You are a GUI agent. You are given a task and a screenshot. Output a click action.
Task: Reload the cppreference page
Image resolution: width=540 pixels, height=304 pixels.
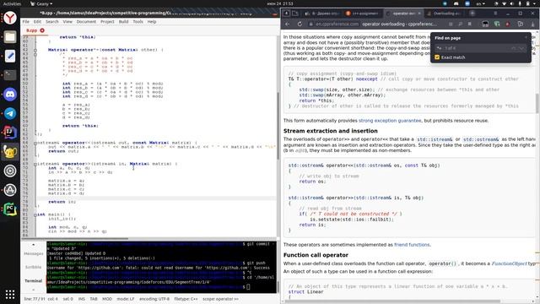(300, 24)
